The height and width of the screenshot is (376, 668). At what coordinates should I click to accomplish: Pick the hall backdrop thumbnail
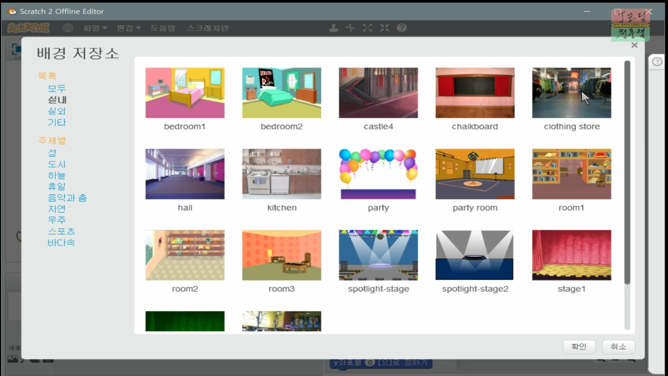185,174
